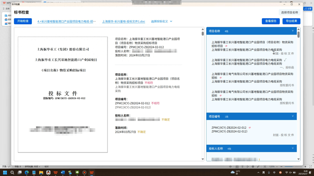Click the WPS zoom-in plus button
The image size is (314, 176).
tap(305, 167)
